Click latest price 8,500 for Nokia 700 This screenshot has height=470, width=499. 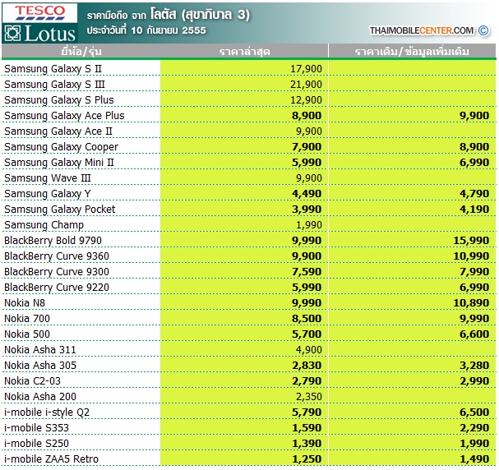click(307, 318)
